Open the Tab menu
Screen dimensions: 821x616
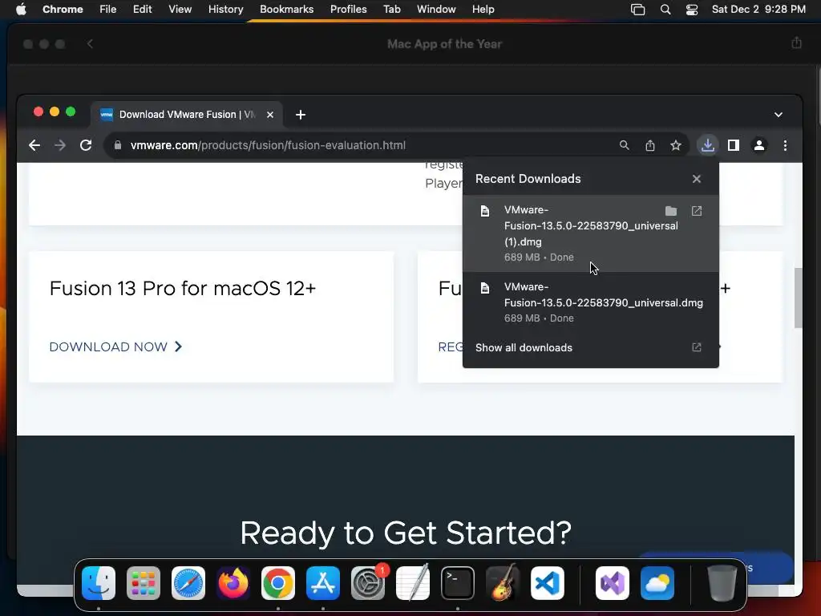(391, 10)
